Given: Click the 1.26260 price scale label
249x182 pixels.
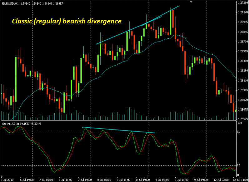Looking at the screenshot, I should (x=243, y=71).
